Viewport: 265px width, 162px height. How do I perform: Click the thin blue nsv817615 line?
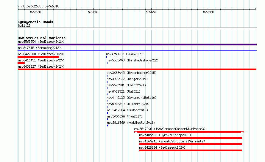137,50
